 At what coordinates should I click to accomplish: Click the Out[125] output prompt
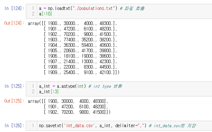point(14,101)
